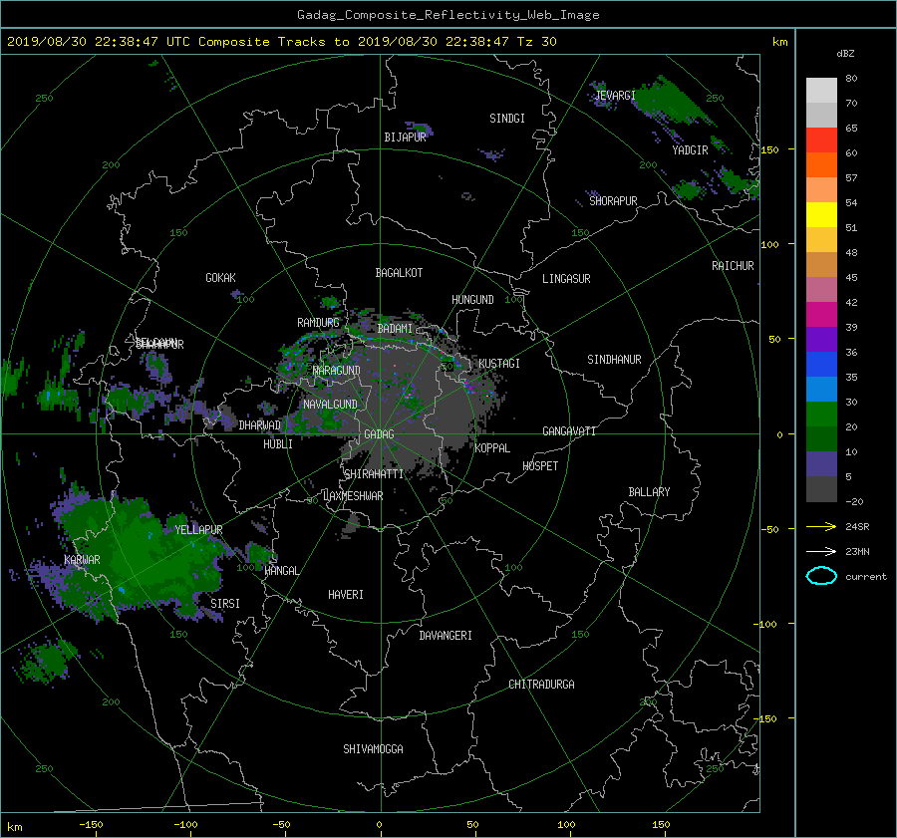Image resolution: width=897 pixels, height=838 pixels.
Task: Select the KUSTAGI label
Action: point(499,364)
